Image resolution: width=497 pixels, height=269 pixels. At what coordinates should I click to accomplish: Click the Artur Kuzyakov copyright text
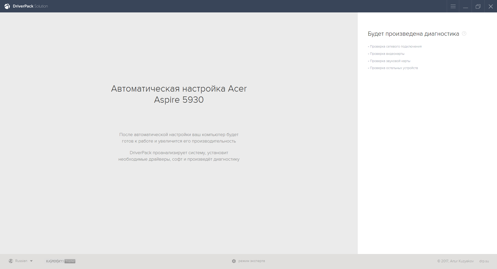coord(455,261)
